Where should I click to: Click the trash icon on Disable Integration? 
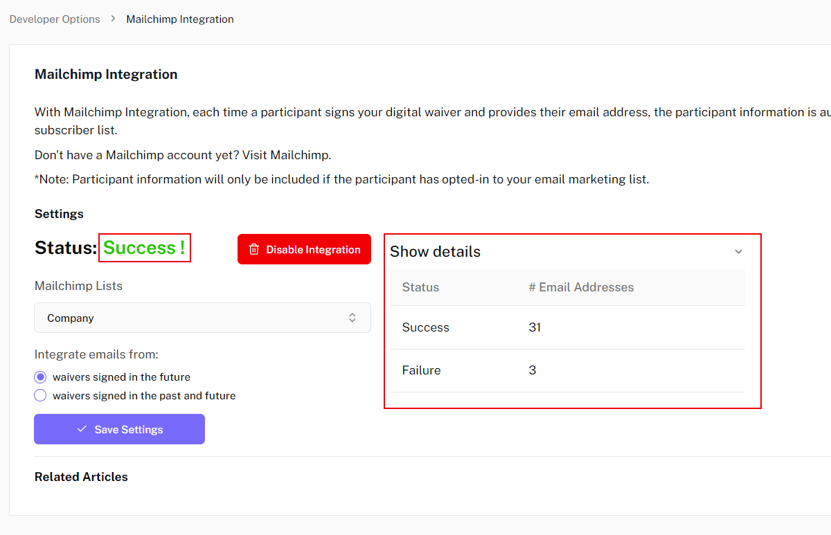coord(254,249)
